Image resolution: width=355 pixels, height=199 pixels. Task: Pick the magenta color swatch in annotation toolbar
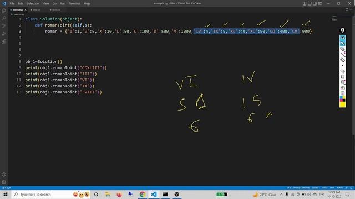pos(341,100)
